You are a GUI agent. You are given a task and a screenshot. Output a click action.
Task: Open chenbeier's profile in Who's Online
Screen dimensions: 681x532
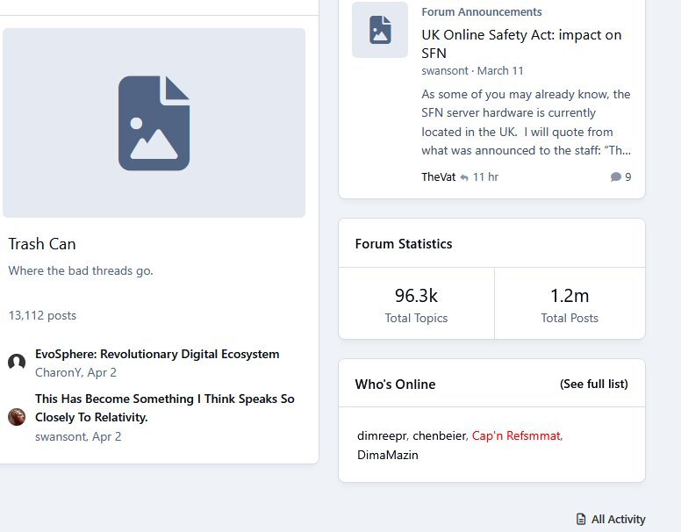click(439, 435)
